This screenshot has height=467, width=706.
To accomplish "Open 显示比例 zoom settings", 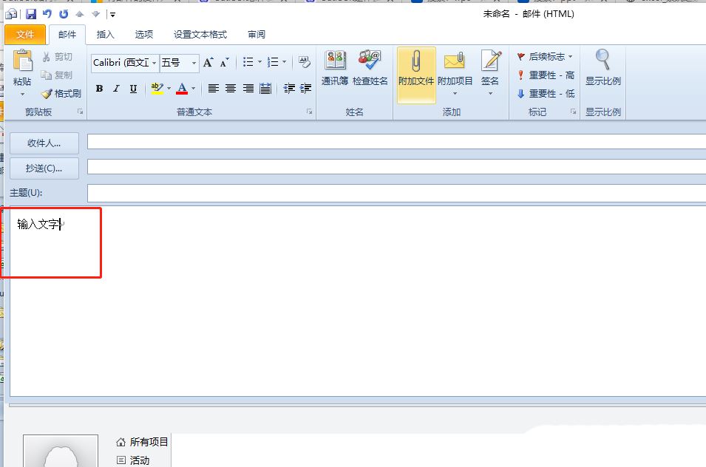I will pyautogui.click(x=603, y=74).
